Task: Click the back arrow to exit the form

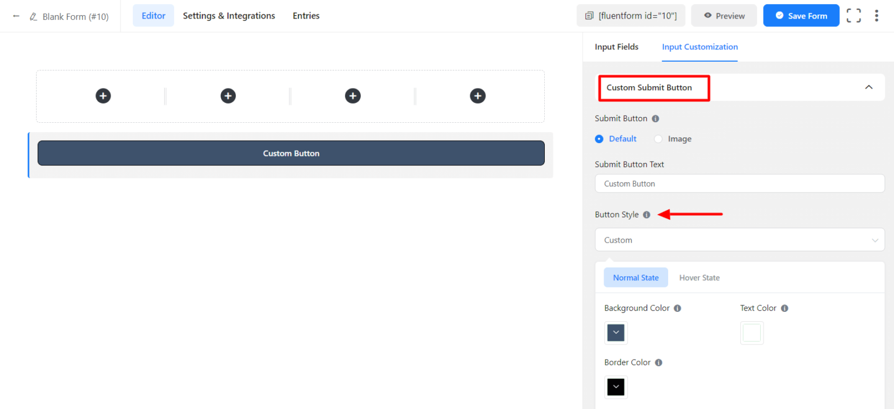Action: 14,16
